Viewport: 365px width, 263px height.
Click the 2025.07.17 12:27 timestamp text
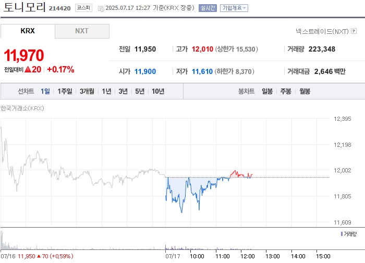point(128,8)
